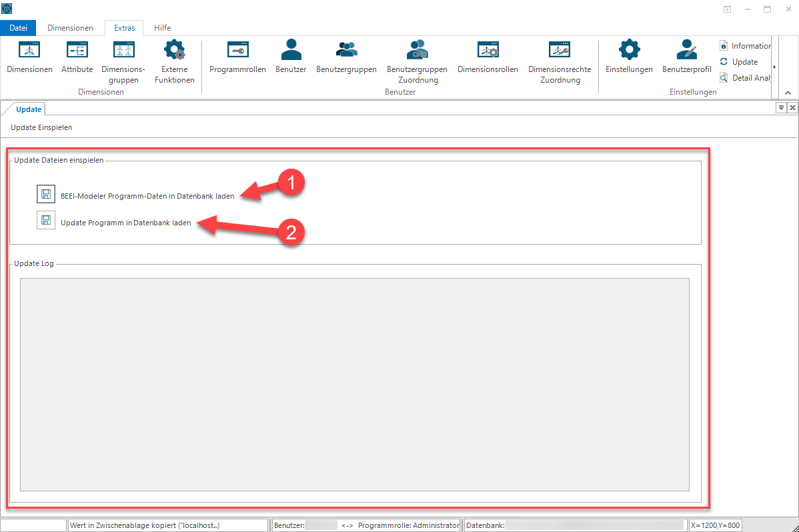Select the Update document tab

pos(29,109)
